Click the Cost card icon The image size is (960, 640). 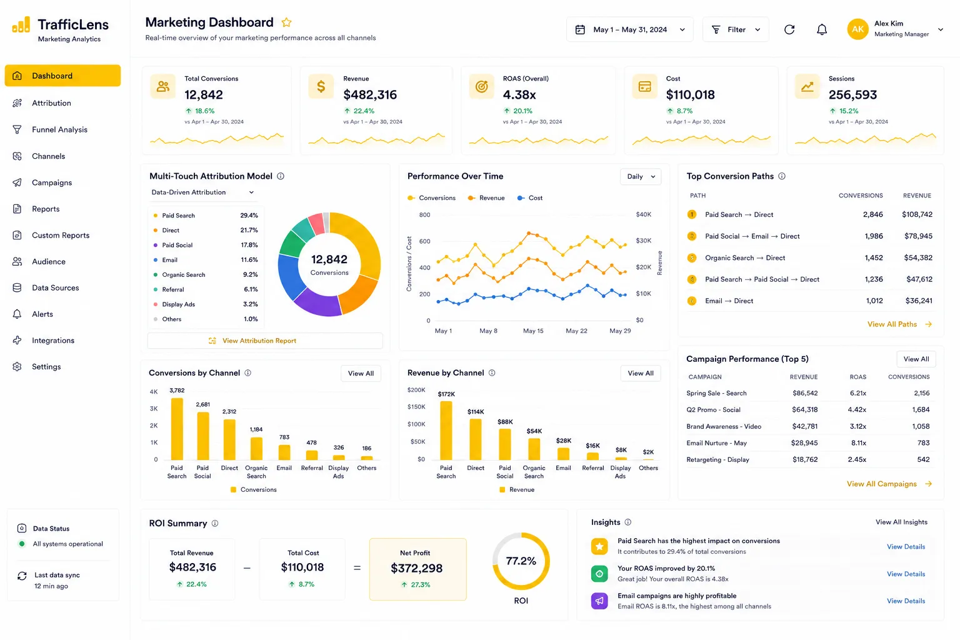tap(644, 86)
